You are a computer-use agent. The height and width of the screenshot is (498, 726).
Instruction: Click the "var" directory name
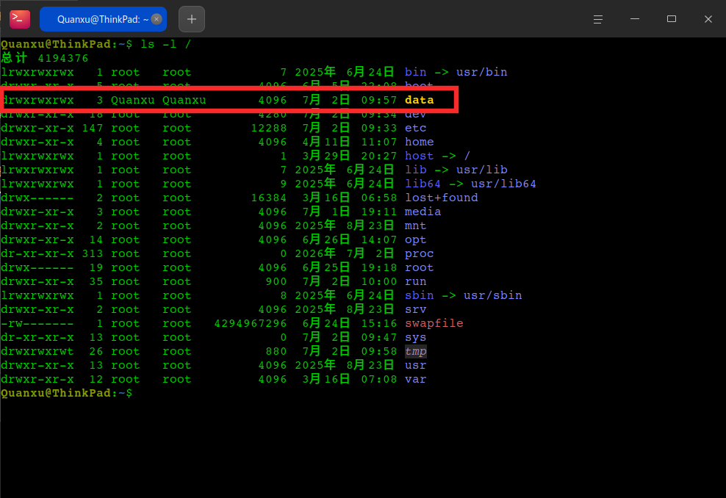(416, 379)
